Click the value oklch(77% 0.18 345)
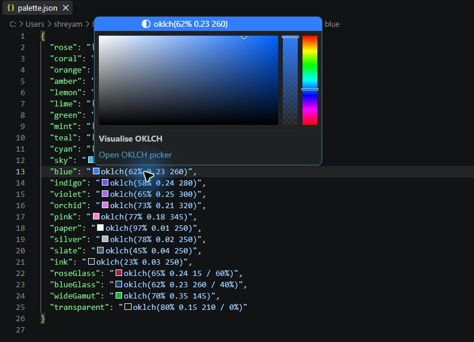 [x=145, y=217]
